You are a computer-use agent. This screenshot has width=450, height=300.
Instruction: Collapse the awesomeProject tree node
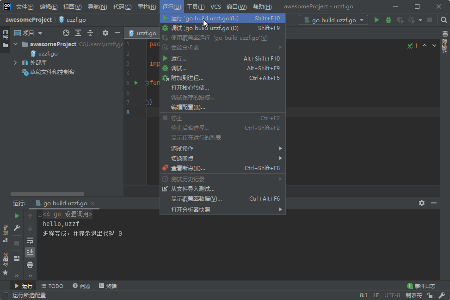[16, 44]
